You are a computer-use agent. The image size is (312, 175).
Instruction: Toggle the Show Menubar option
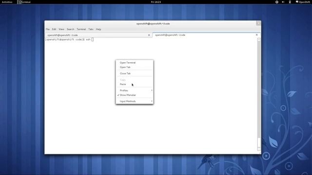135,95
